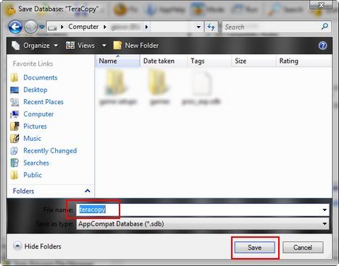Click the Cancel button

(x=303, y=247)
